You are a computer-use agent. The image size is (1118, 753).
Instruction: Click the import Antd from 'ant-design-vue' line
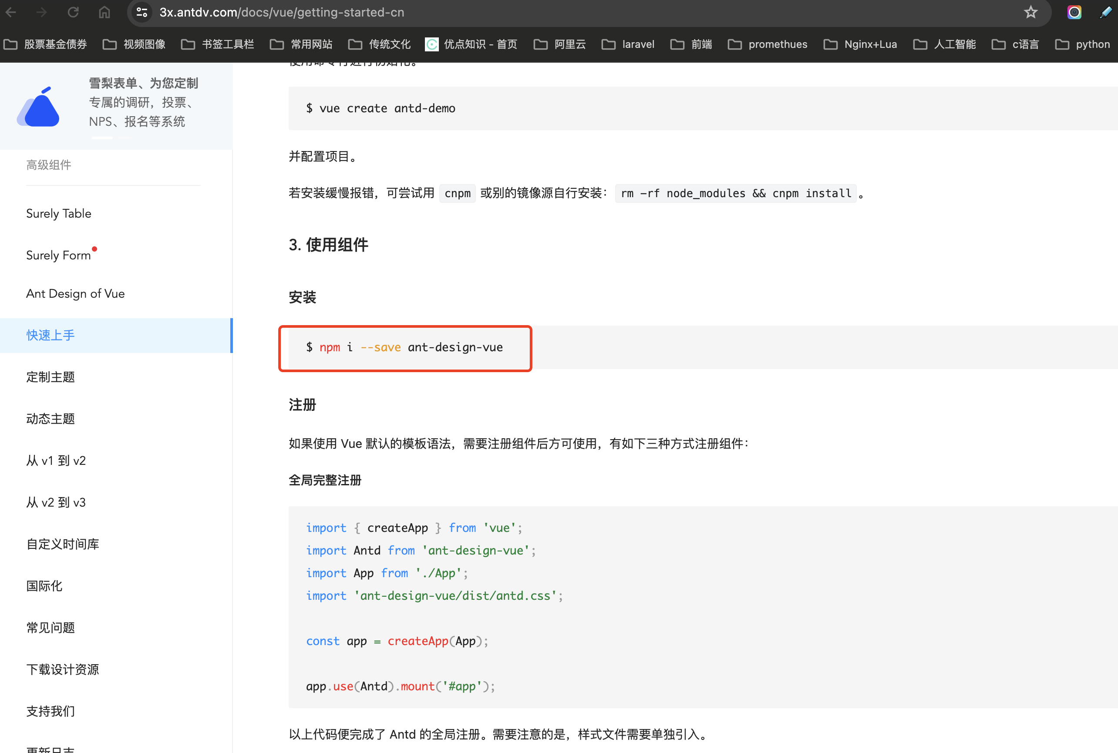point(421,550)
